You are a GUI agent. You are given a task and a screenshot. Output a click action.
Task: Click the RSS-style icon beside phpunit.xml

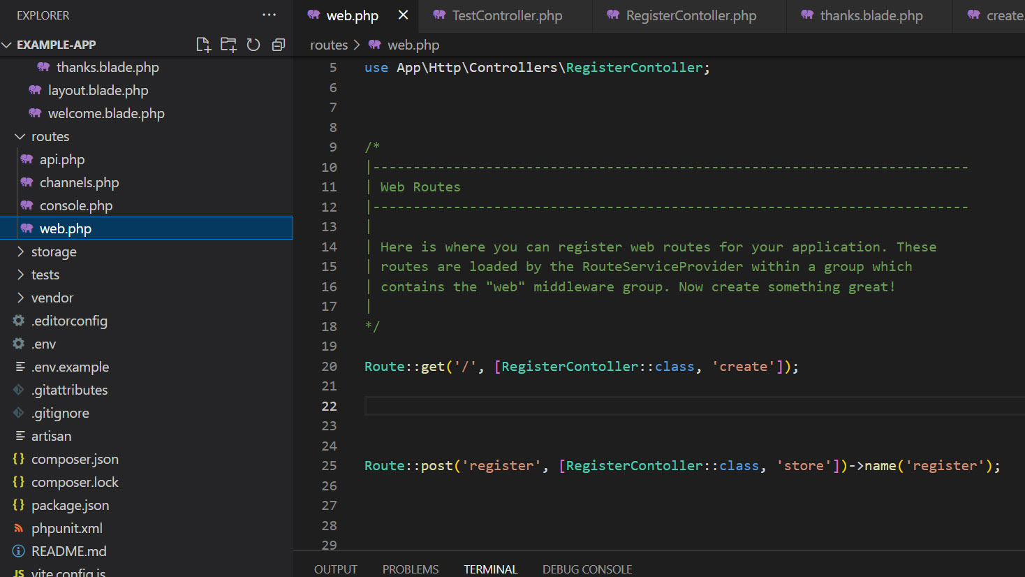pyautogui.click(x=19, y=528)
